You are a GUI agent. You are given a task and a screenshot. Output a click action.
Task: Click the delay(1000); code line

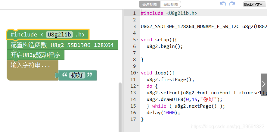(163, 112)
